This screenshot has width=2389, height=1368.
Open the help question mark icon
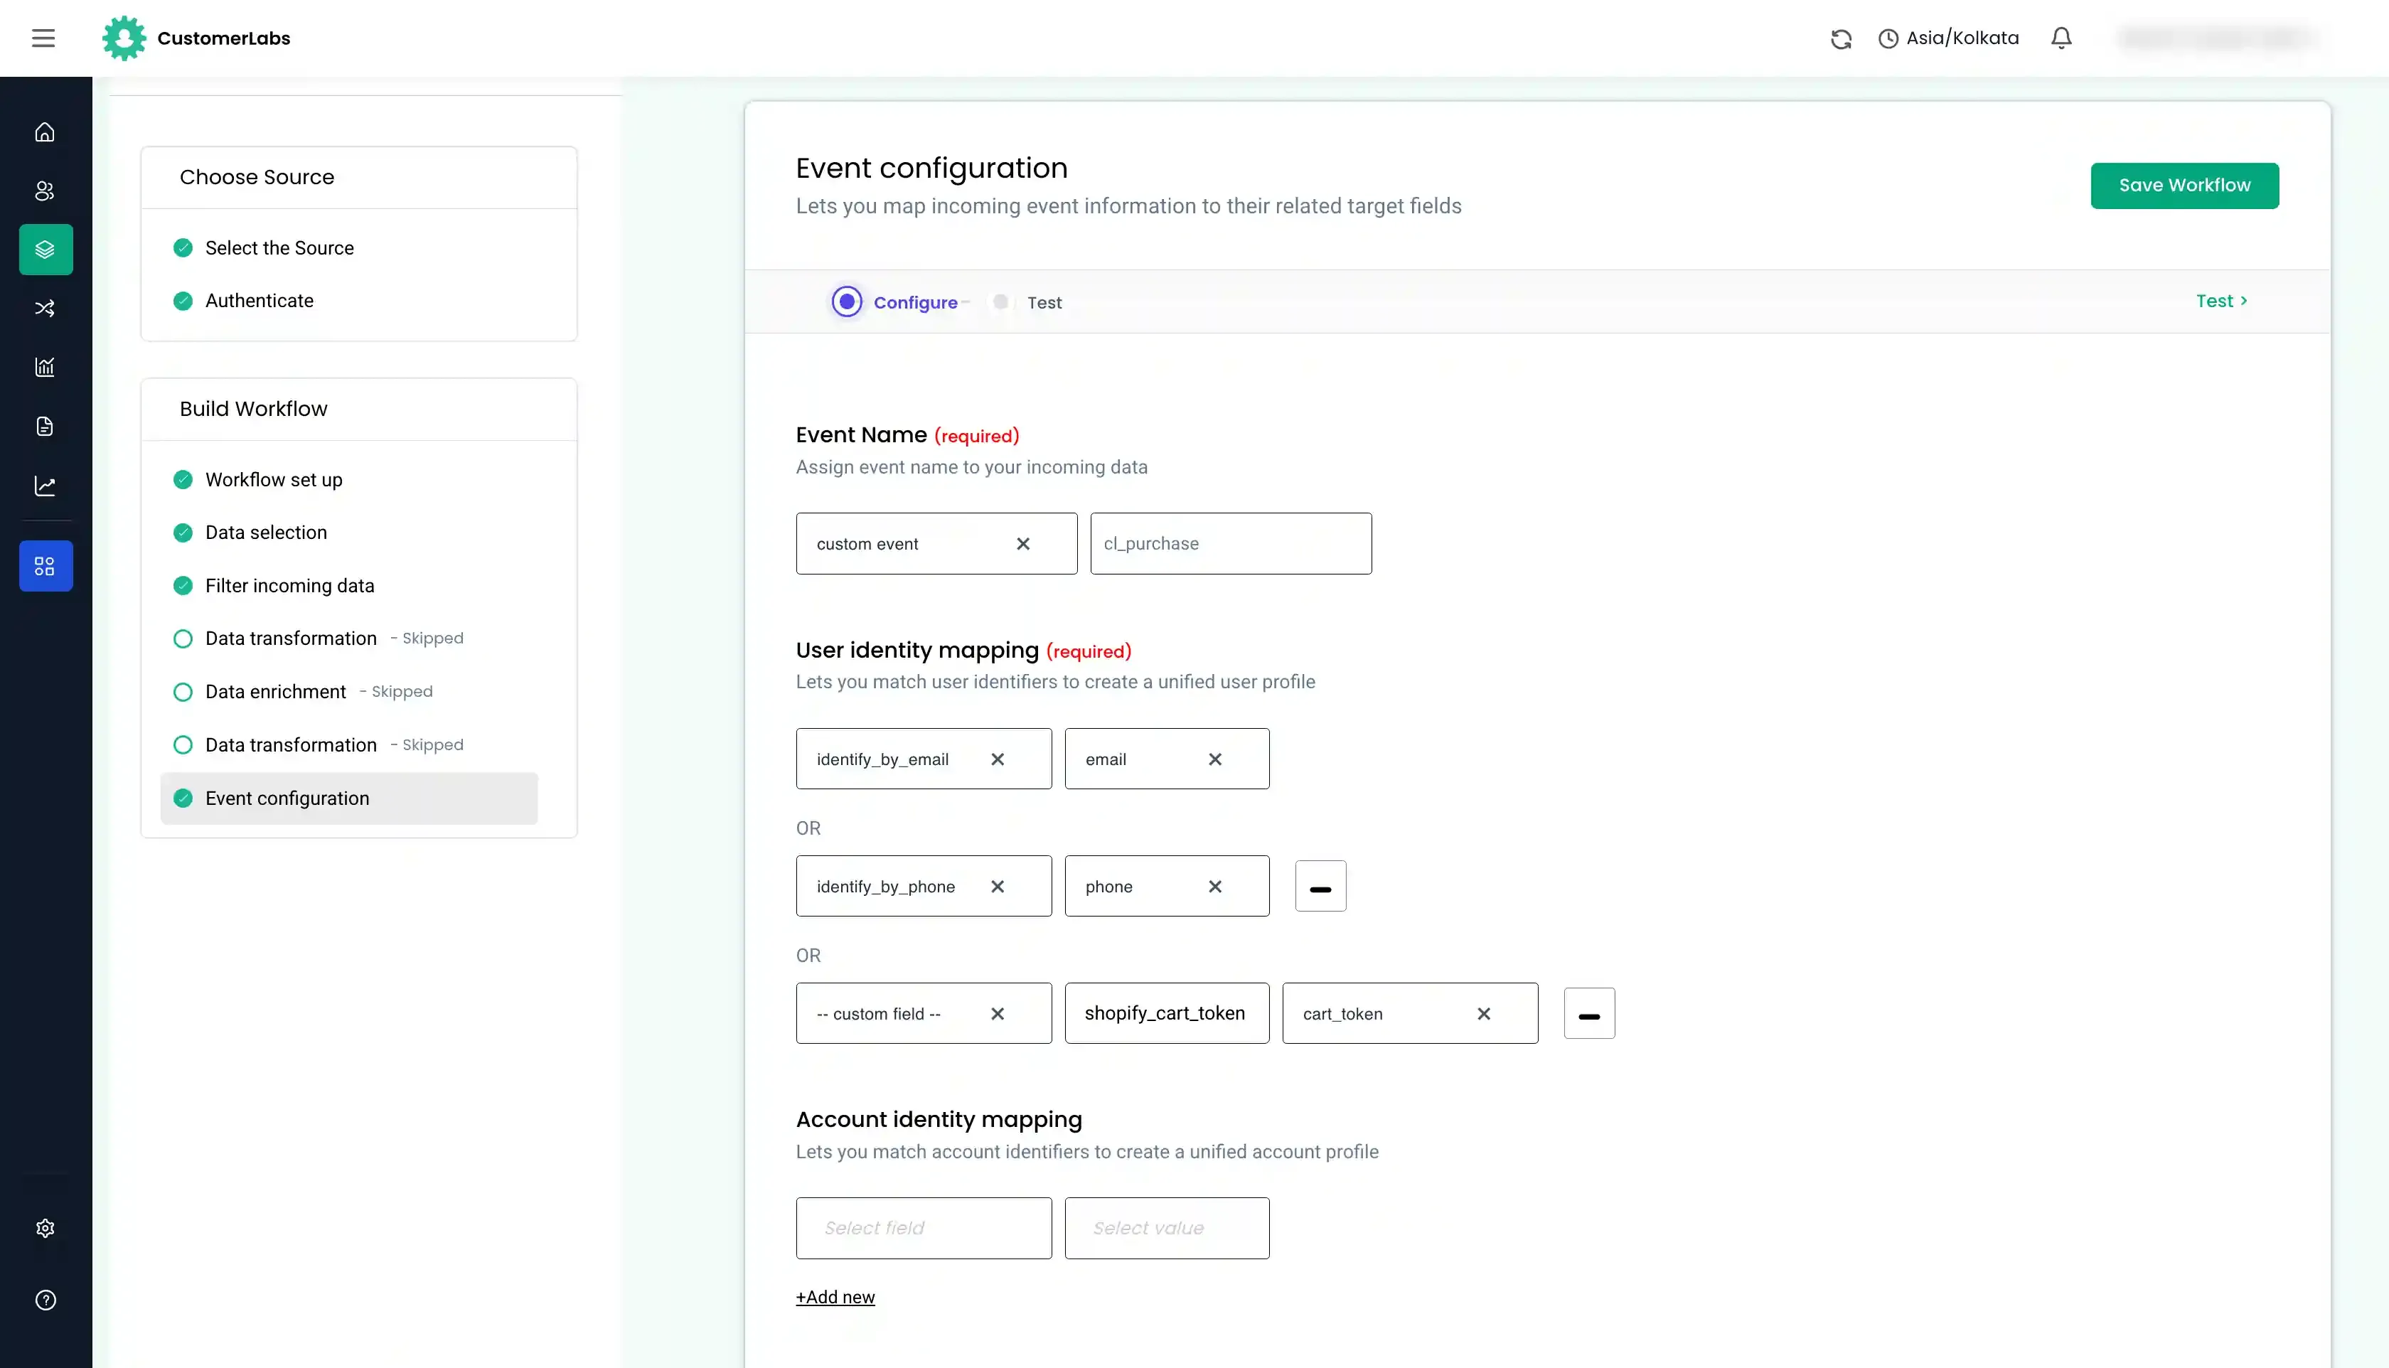[45, 1300]
